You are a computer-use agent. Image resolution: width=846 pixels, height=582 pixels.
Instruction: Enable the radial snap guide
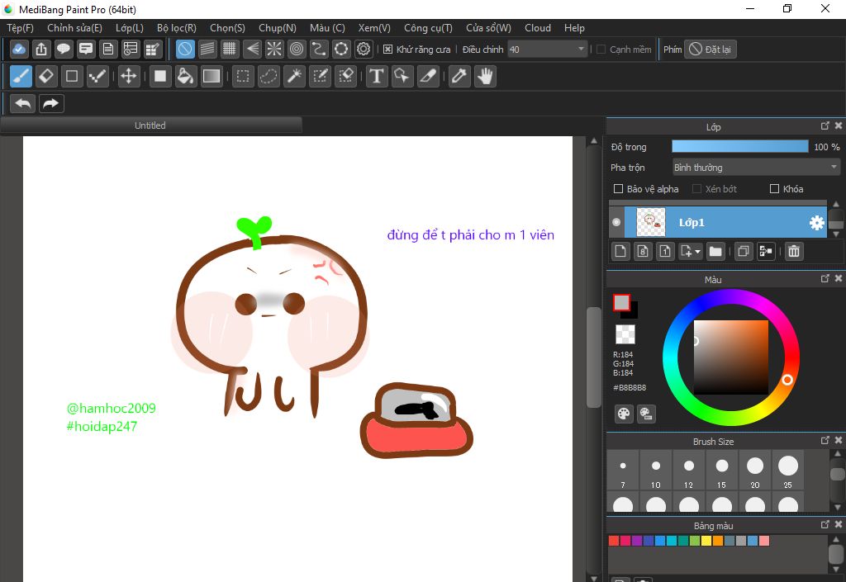(x=274, y=49)
